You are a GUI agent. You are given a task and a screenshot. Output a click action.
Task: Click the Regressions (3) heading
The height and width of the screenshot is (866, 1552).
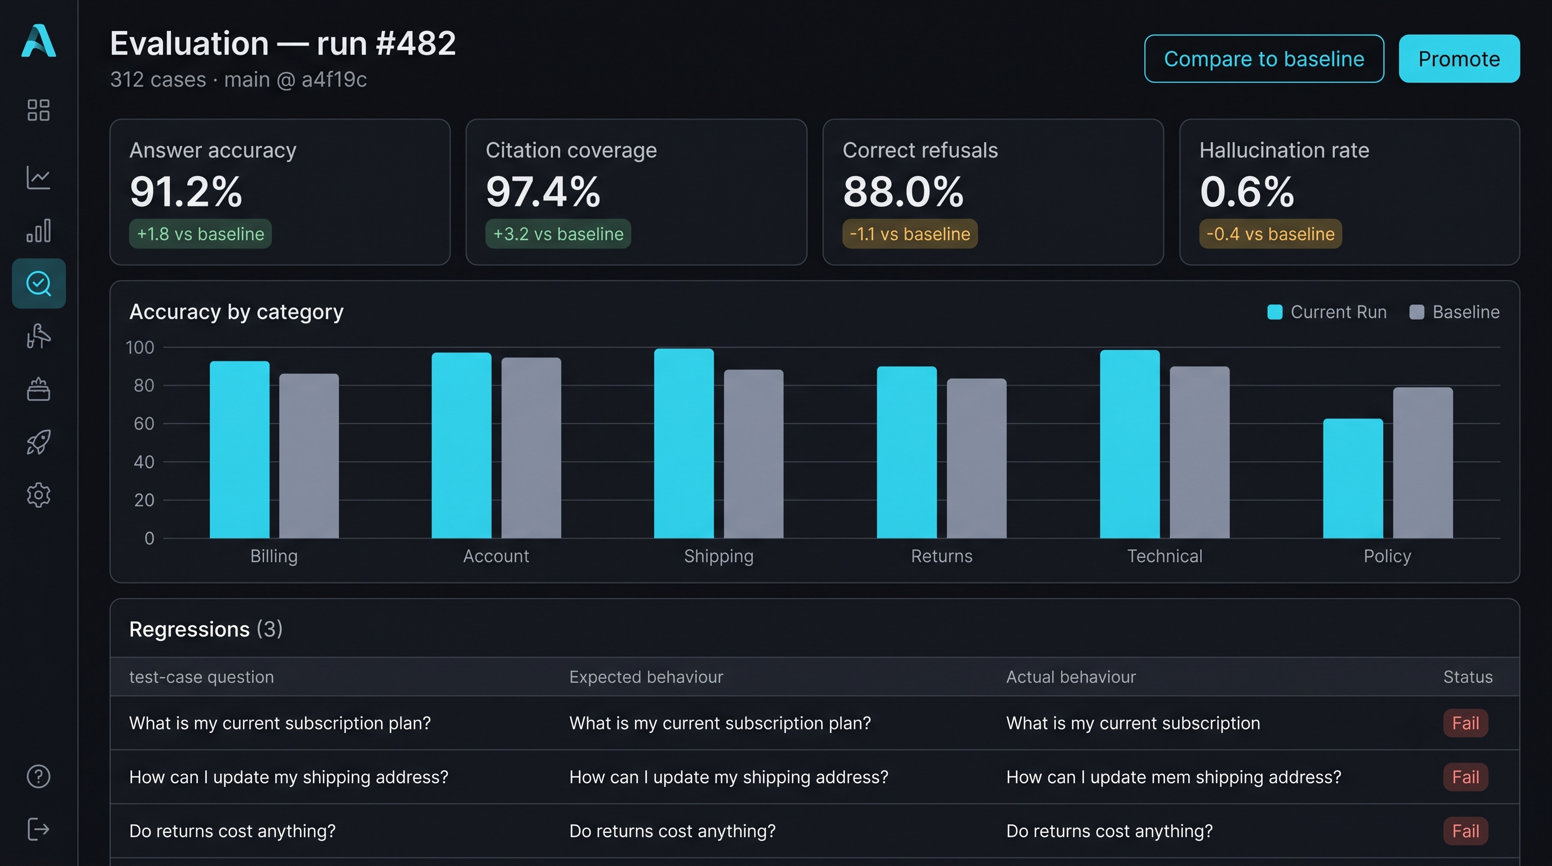tap(206, 629)
